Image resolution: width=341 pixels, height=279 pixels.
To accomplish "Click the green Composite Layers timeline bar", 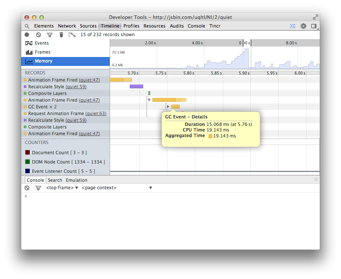I will (x=149, y=93).
